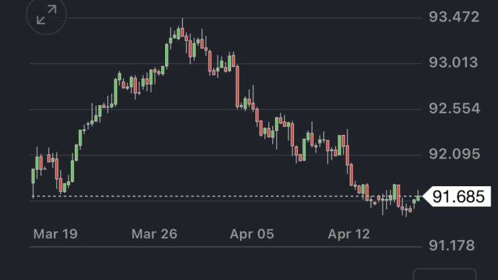Viewport: 498px width, 280px height.
Task: Expand the chart to fullscreen
Action: [x=46, y=16]
